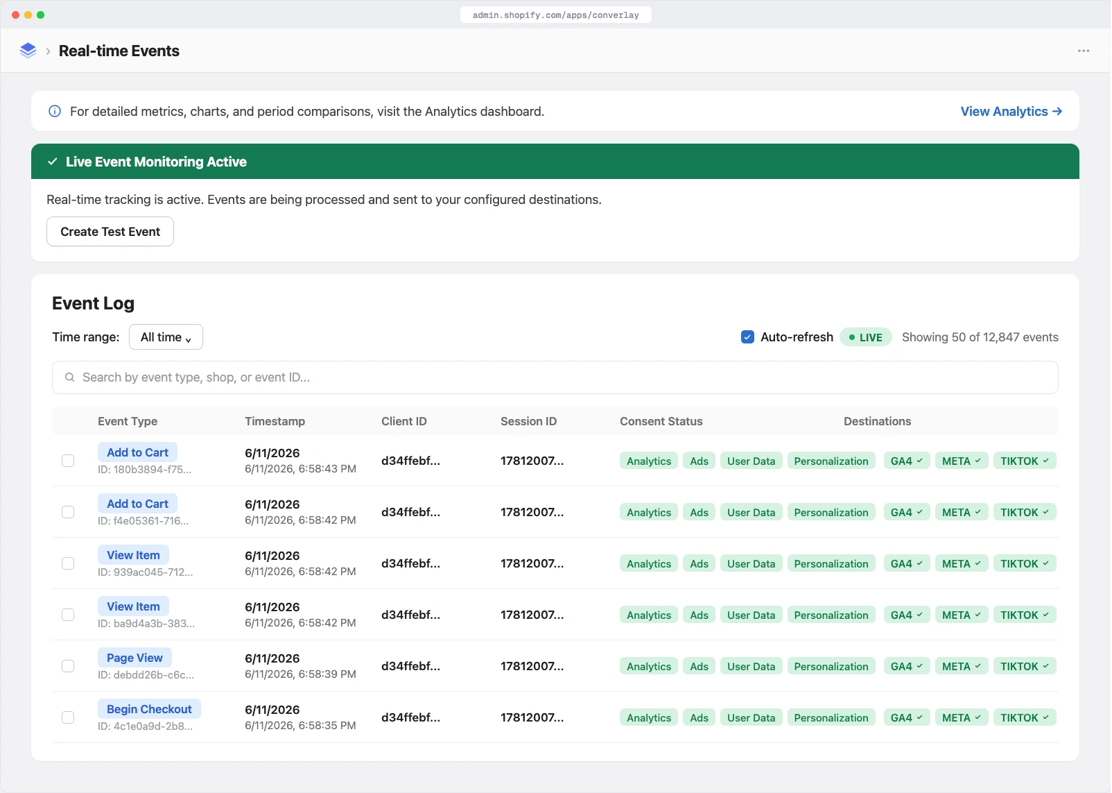
Task: Click session ID 17812007 in Begin Checkout row
Action: click(532, 717)
